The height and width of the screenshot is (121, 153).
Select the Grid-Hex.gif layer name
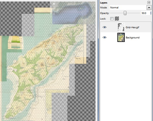[x=132, y=27]
